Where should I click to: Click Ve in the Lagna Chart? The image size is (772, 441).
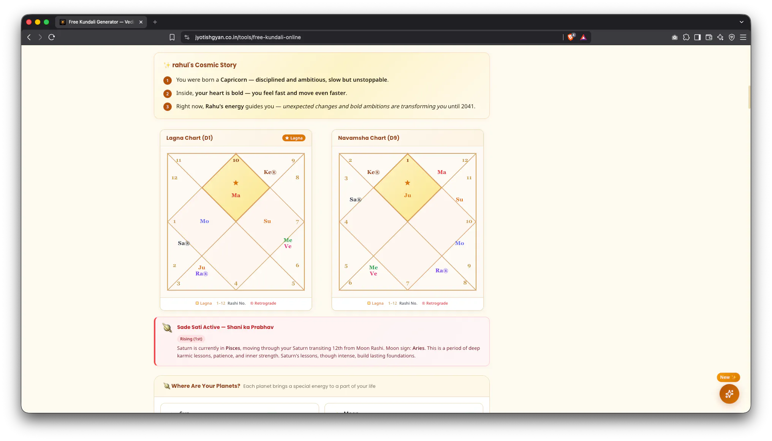pyautogui.click(x=288, y=246)
